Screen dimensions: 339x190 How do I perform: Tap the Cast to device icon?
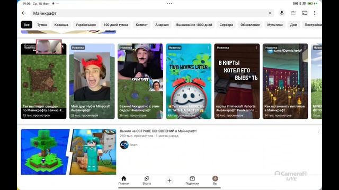click(x=305, y=13)
